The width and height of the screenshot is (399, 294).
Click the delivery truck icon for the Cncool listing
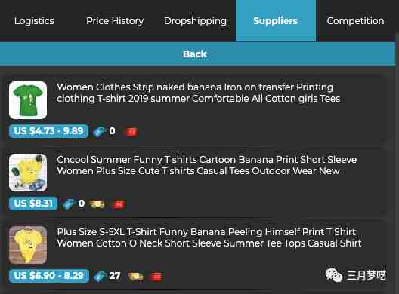(97, 204)
